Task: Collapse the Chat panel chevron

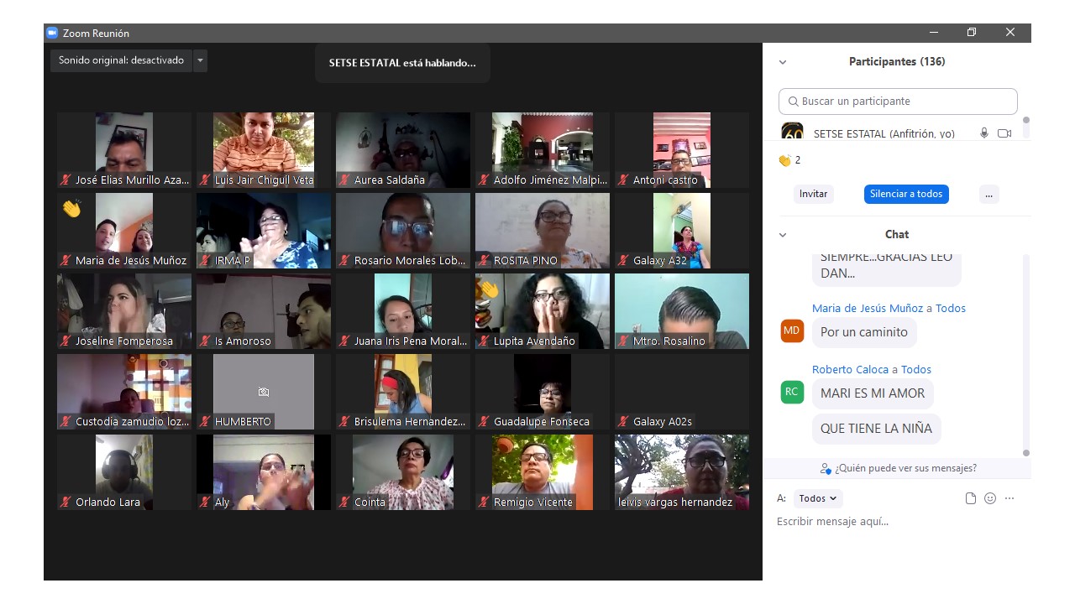Action: (783, 235)
